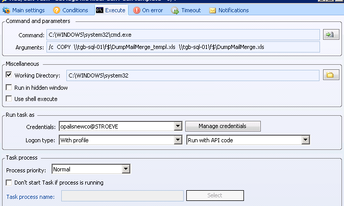Click the Main settings tab icon

tap(7, 10)
